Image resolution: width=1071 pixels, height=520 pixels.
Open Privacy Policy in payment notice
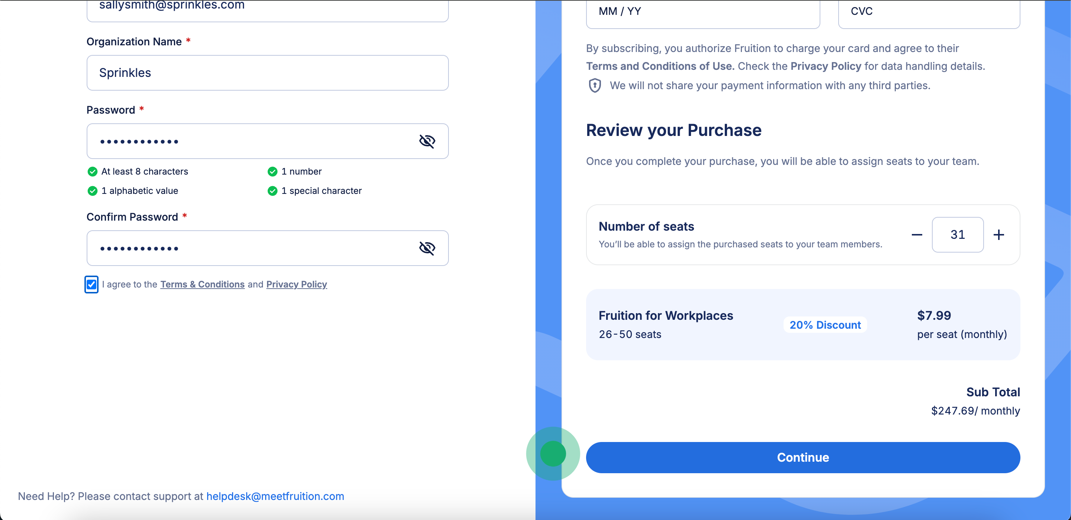825,66
